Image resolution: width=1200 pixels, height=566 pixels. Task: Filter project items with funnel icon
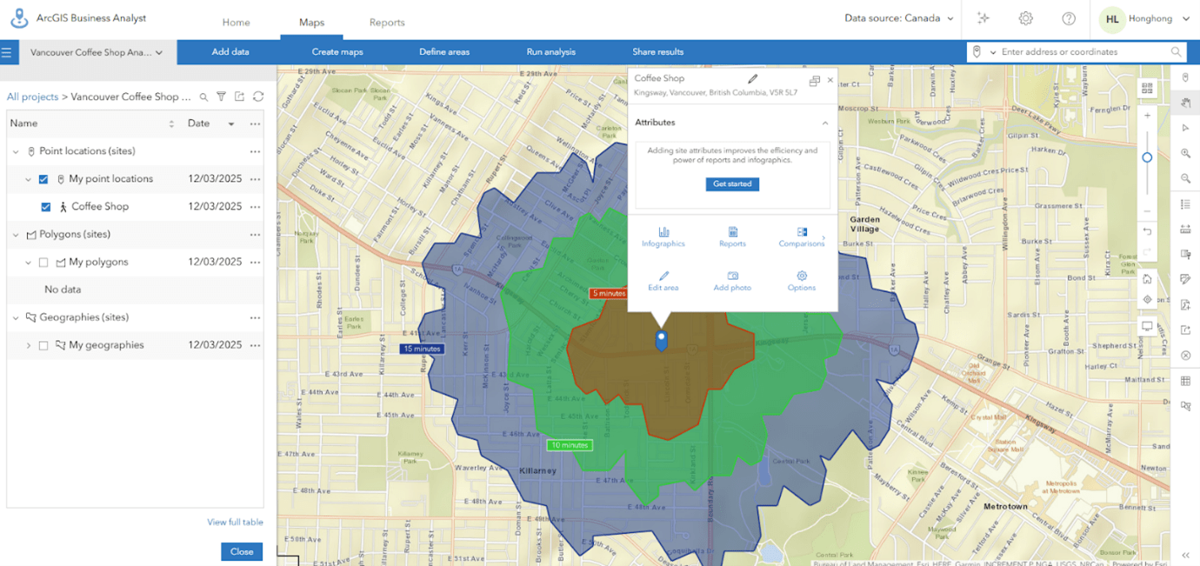pos(222,97)
